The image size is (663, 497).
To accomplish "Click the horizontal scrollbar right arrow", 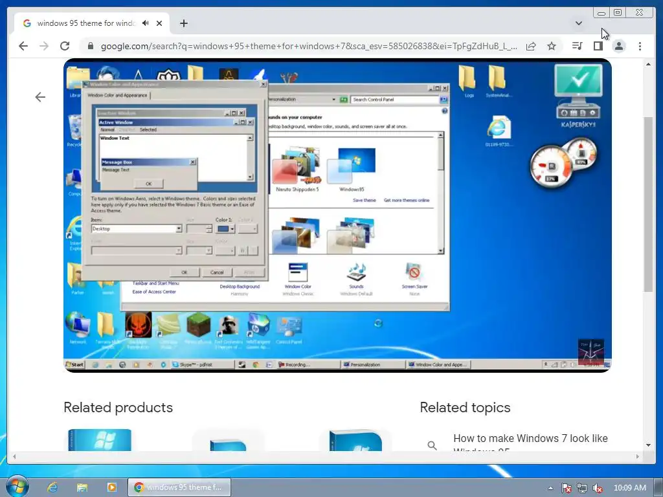I will [x=638, y=456].
